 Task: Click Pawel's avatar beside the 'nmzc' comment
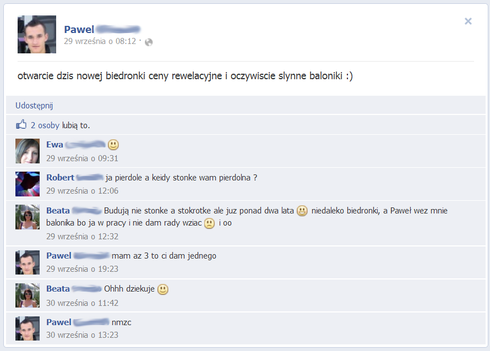[28, 328]
